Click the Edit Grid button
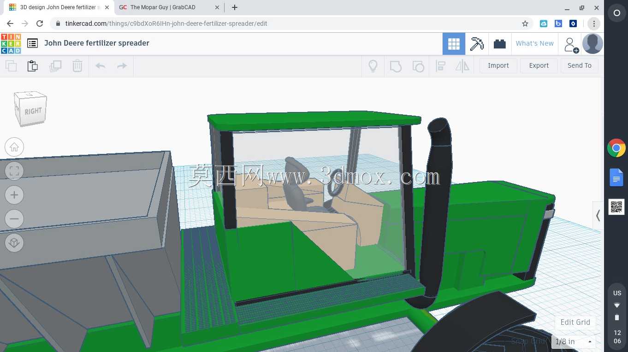 tap(575, 322)
